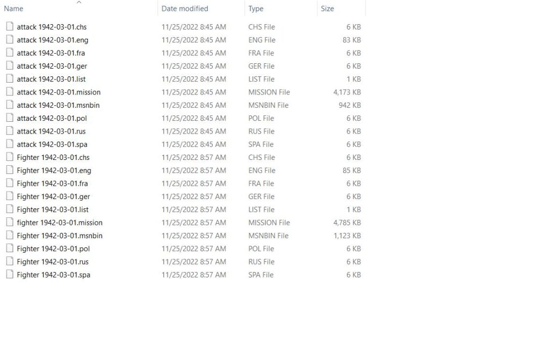537x359 pixels.
Task: Select file icon of attack 1942-03-01.spa
Action: point(10,144)
